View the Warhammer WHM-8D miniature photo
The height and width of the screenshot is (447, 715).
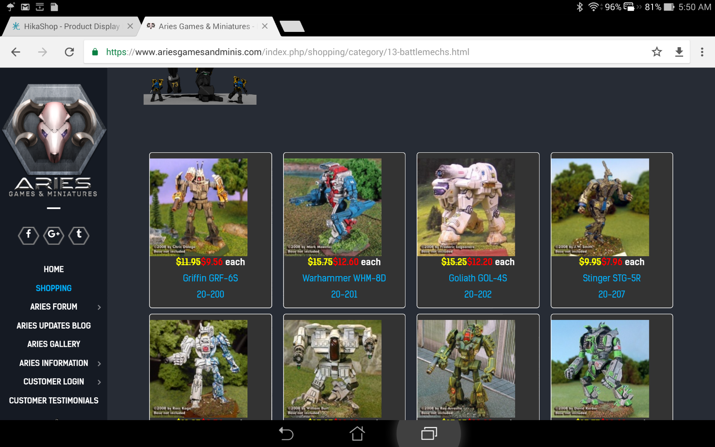[333, 207]
